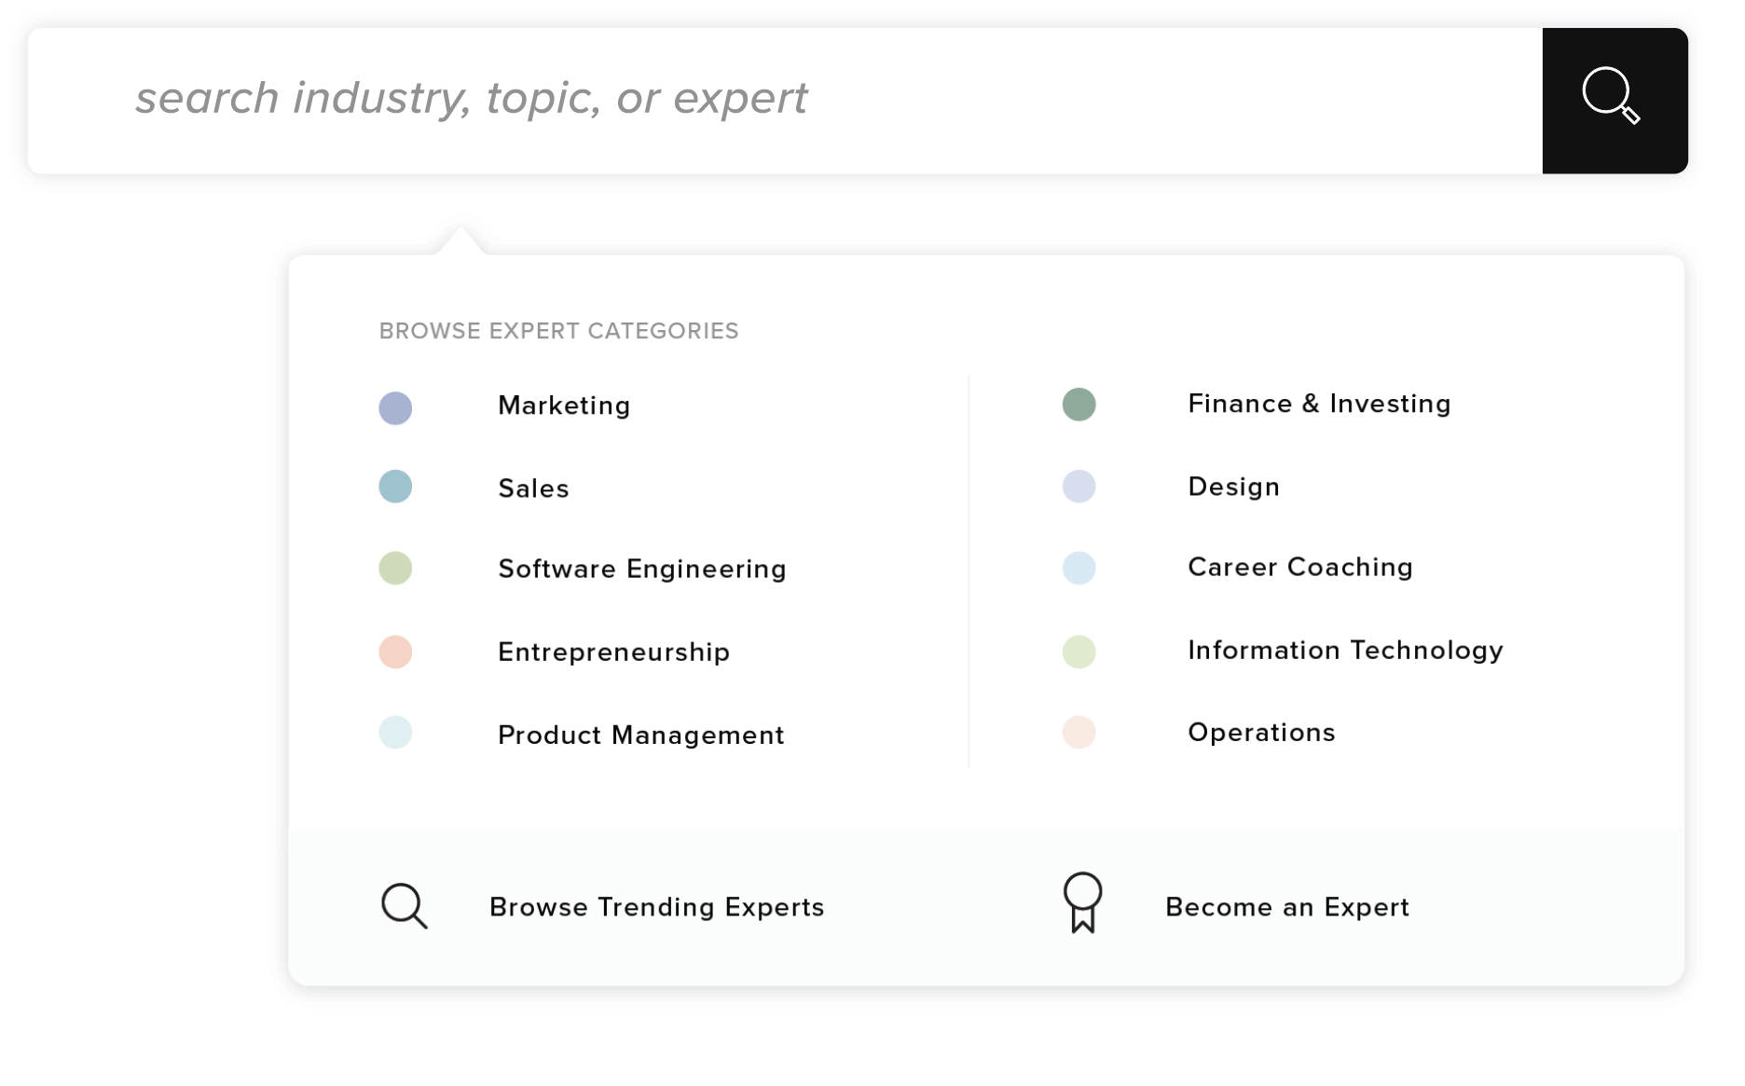Viewport: 1745px width, 1086px height.
Task: Select the Design category
Action: pyautogui.click(x=1233, y=487)
